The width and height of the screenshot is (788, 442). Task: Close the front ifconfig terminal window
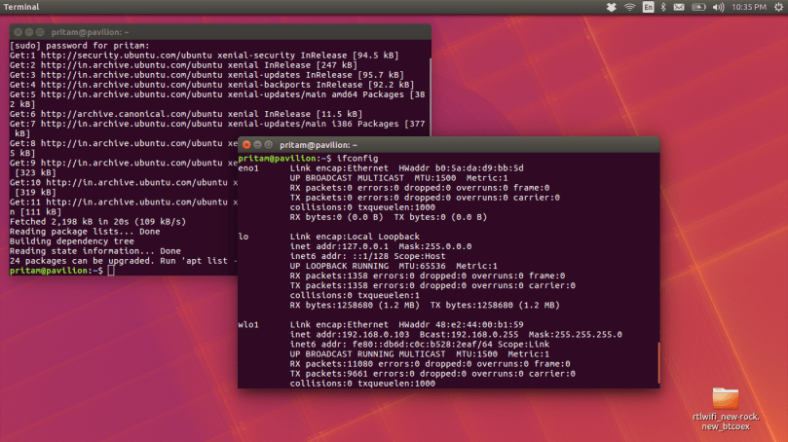(x=246, y=145)
